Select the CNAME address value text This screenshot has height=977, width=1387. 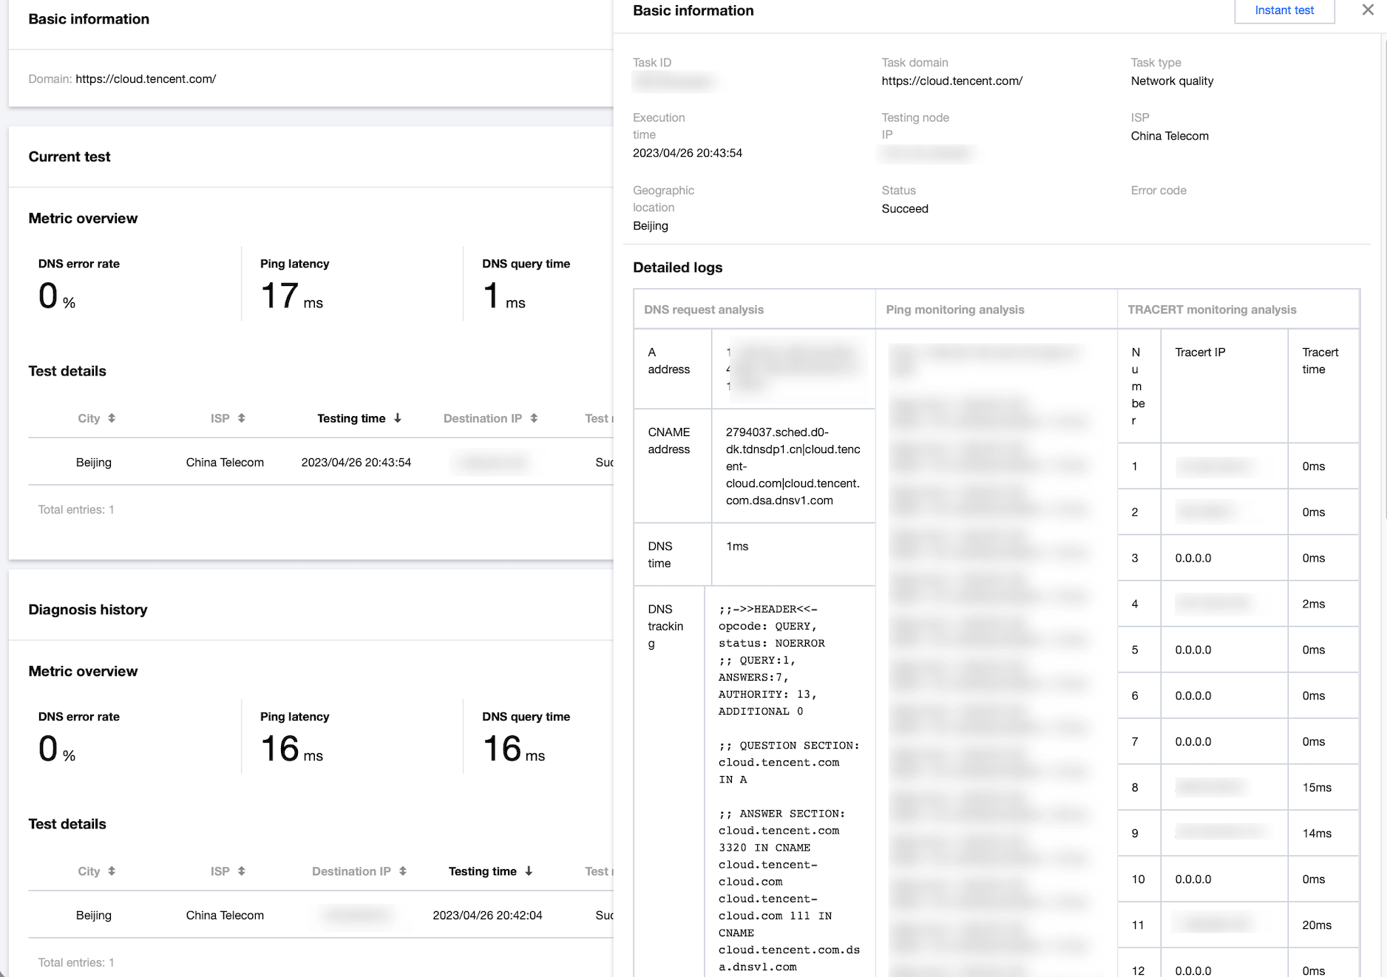click(793, 466)
